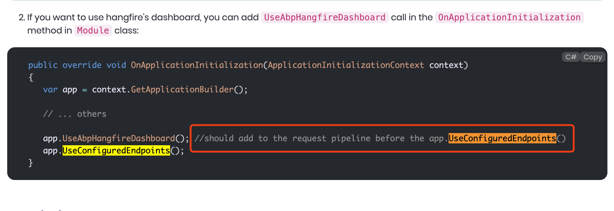
Task: Click the orange-highlighted UseConfiguredEndpoints in the comment
Action: pos(502,138)
